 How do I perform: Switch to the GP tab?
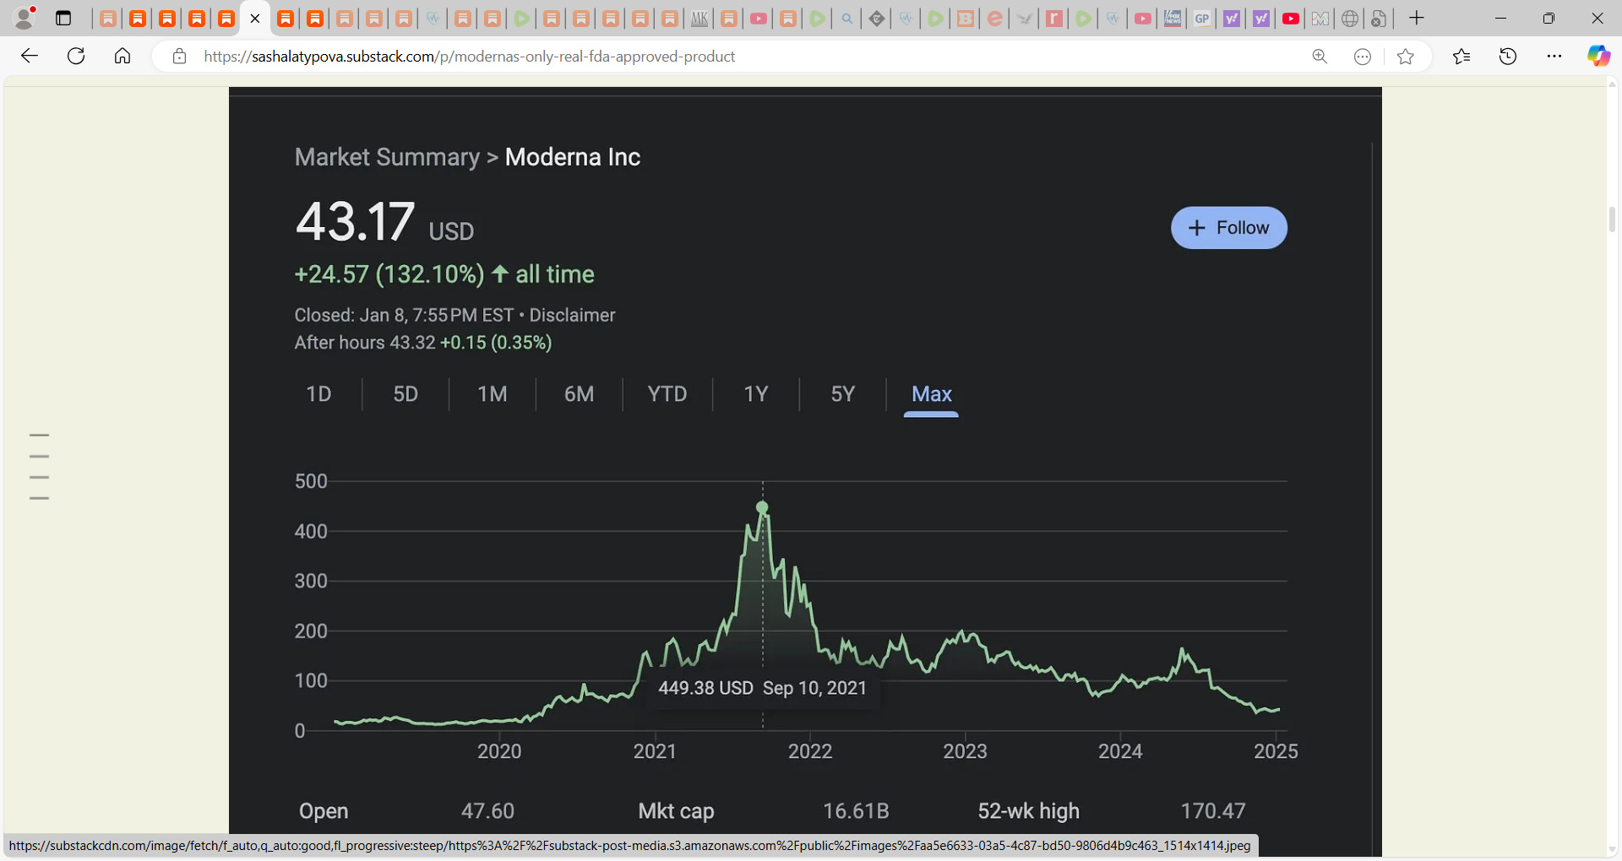(x=1202, y=19)
